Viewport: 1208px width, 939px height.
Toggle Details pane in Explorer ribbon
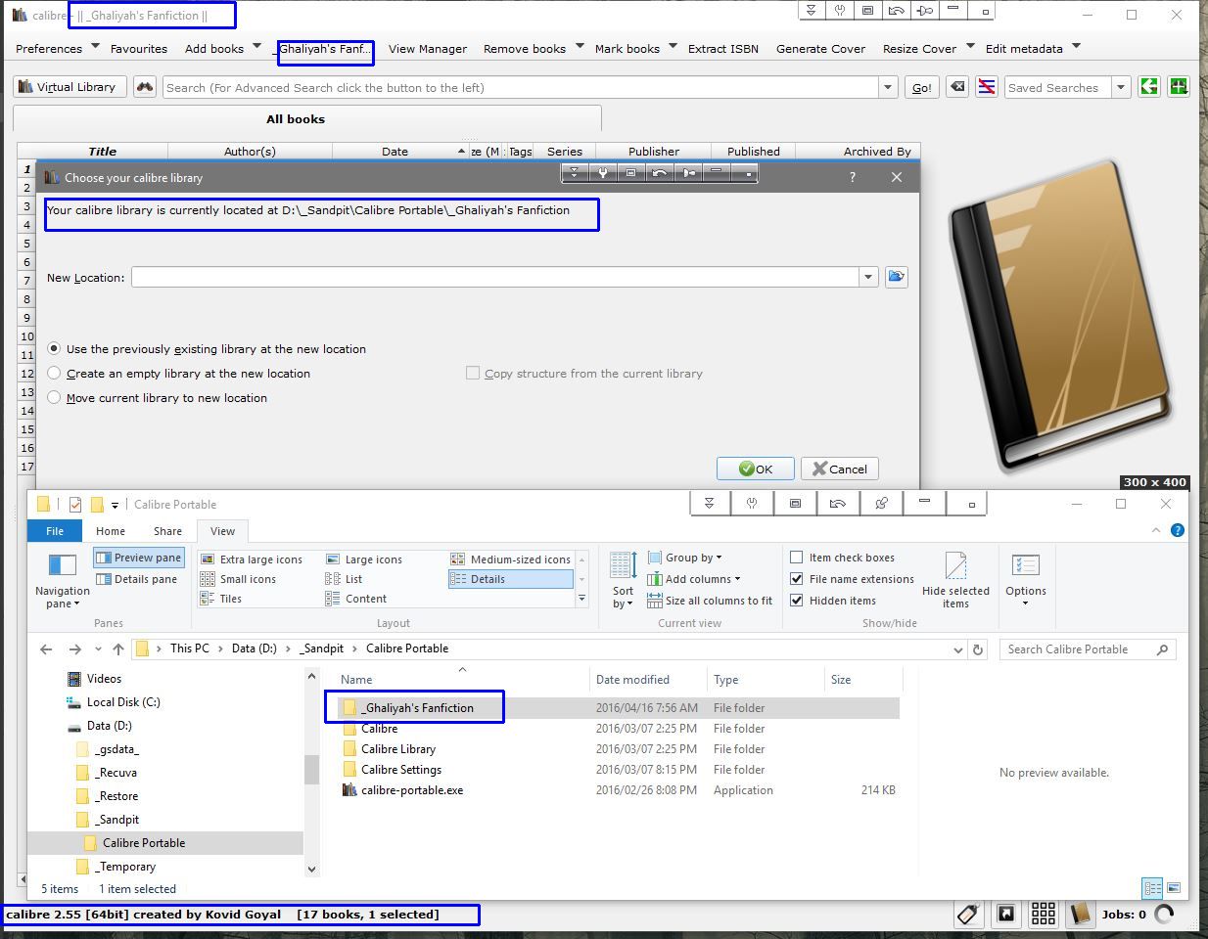(136, 579)
